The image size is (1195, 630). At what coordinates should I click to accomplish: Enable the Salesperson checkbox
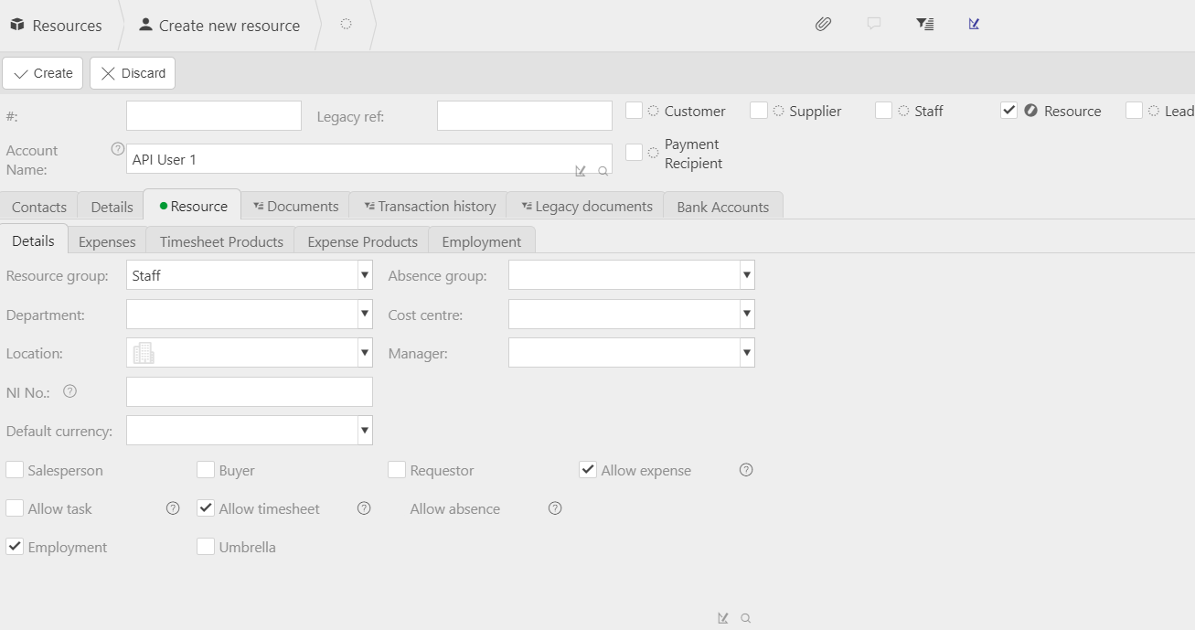click(15, 470)
